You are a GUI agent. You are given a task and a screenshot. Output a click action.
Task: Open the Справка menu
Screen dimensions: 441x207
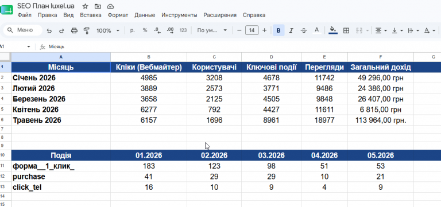254,15
